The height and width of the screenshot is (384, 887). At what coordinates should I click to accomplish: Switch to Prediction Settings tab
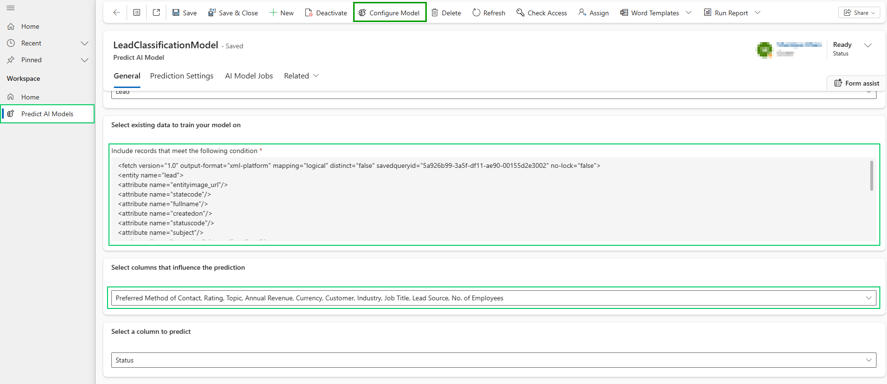click(182, 76)
